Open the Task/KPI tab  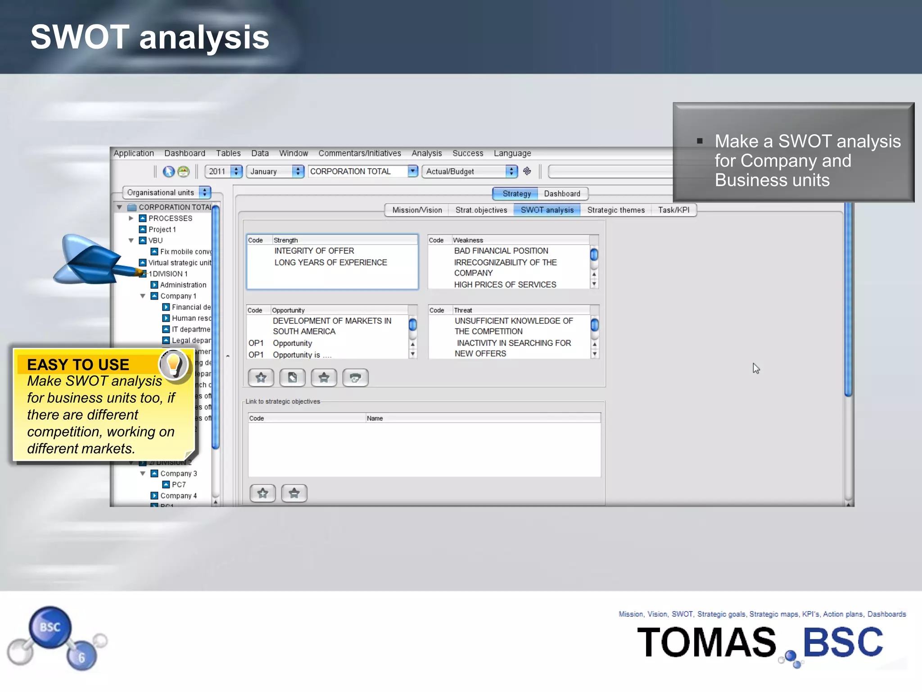[x=673, y=210]
